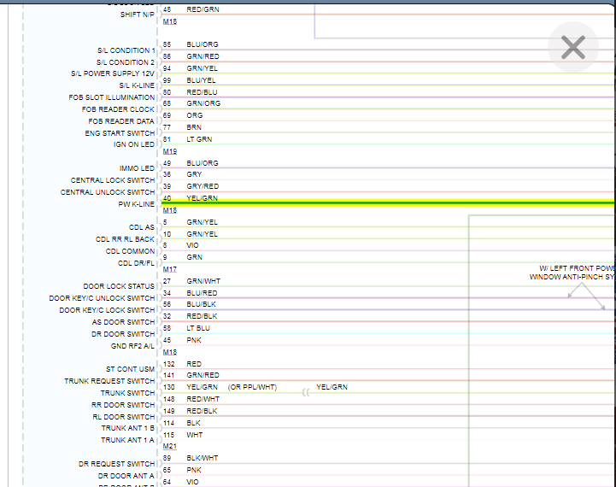Click the FOB READER DATA label
The width and height of the screenshot is (616, 487).
121,121
